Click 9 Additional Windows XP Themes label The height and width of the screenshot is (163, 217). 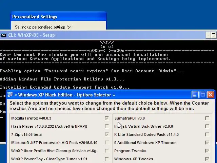tap(145, 143)
